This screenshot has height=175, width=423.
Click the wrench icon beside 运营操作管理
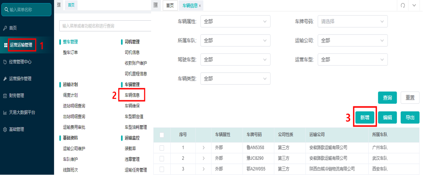[x=5, y=79]
